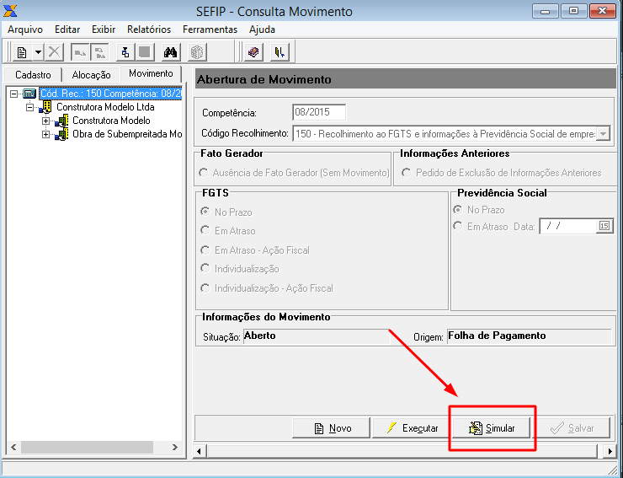623x478 pixels.
Task: Click the first grayed folder-arrow toolbar icon
Action: [x=80, y=52]
